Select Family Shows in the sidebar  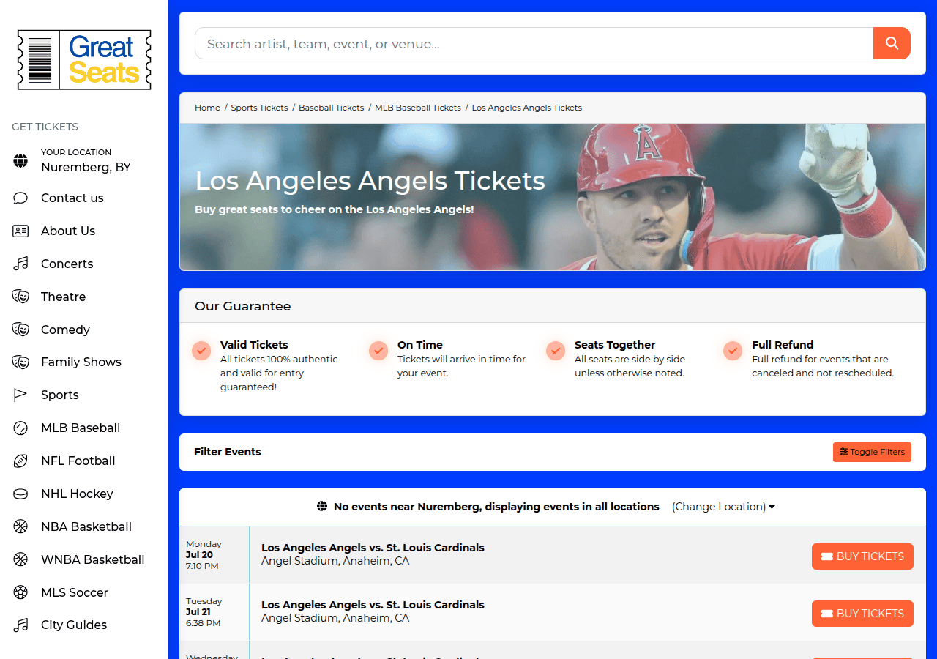point(81,362)
